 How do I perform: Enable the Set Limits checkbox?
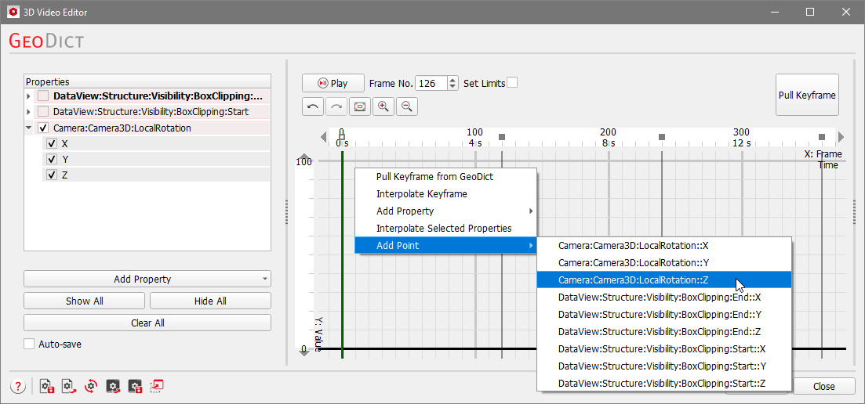[512, 83]
